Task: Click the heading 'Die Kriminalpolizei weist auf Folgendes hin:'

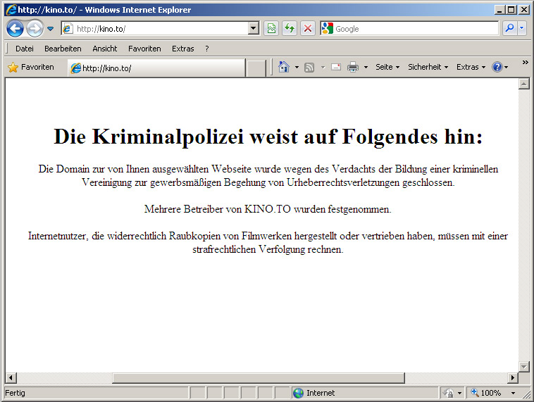Action: 268,137
